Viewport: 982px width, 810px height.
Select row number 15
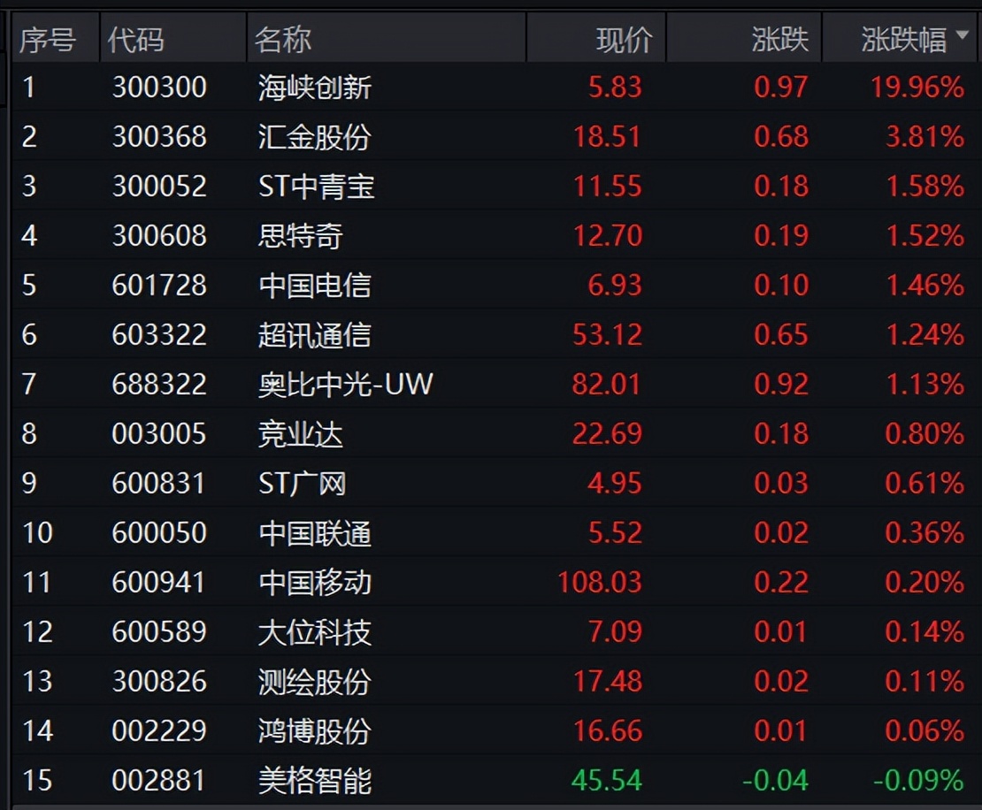[x=37, y=781]
